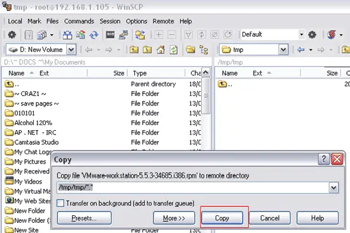Click local panel scrollbar up arrow
Viewport: 350px width, 233px height.
(x=206, y=72)
